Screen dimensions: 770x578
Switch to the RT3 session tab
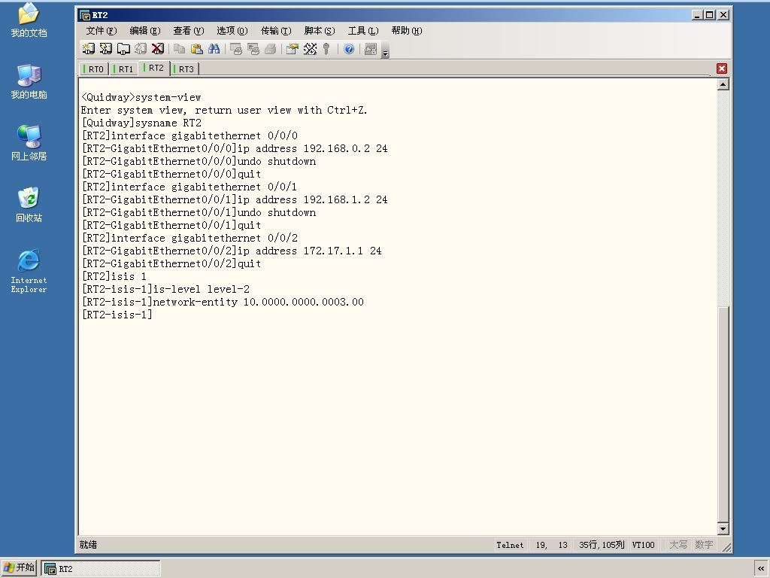tap(184, 68)
